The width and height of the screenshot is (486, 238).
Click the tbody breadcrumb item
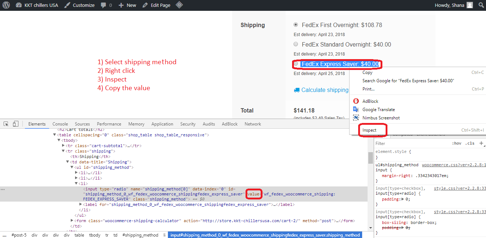95,235
